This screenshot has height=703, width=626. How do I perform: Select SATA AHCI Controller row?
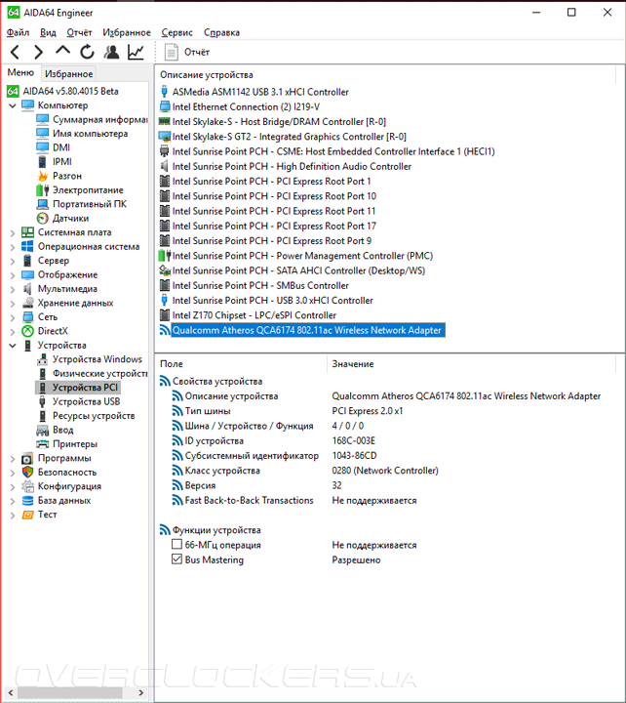(298, 270)
